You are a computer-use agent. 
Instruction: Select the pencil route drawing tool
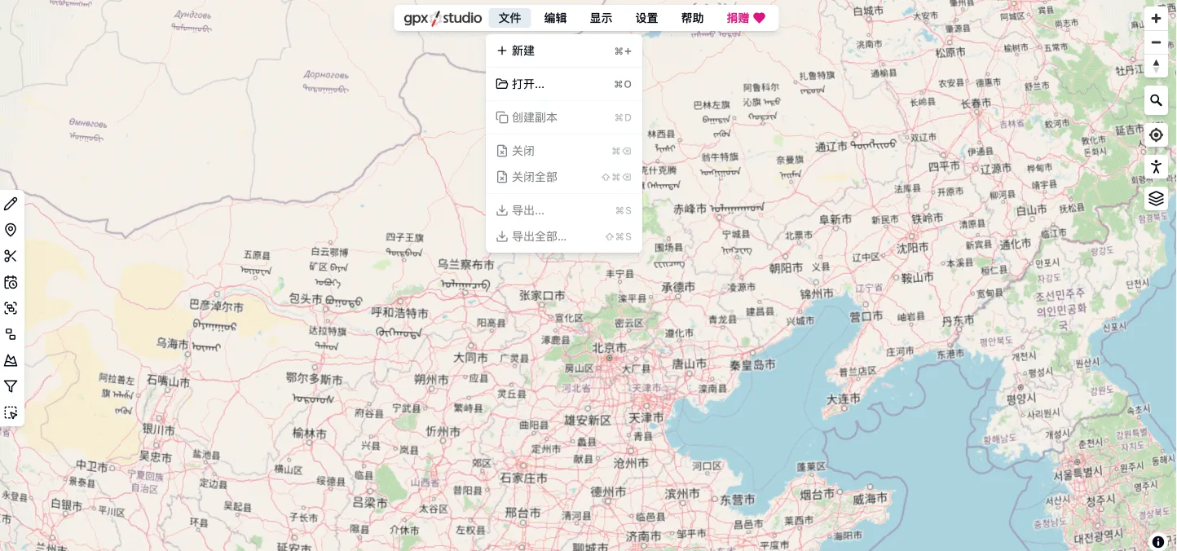point(11,204)
